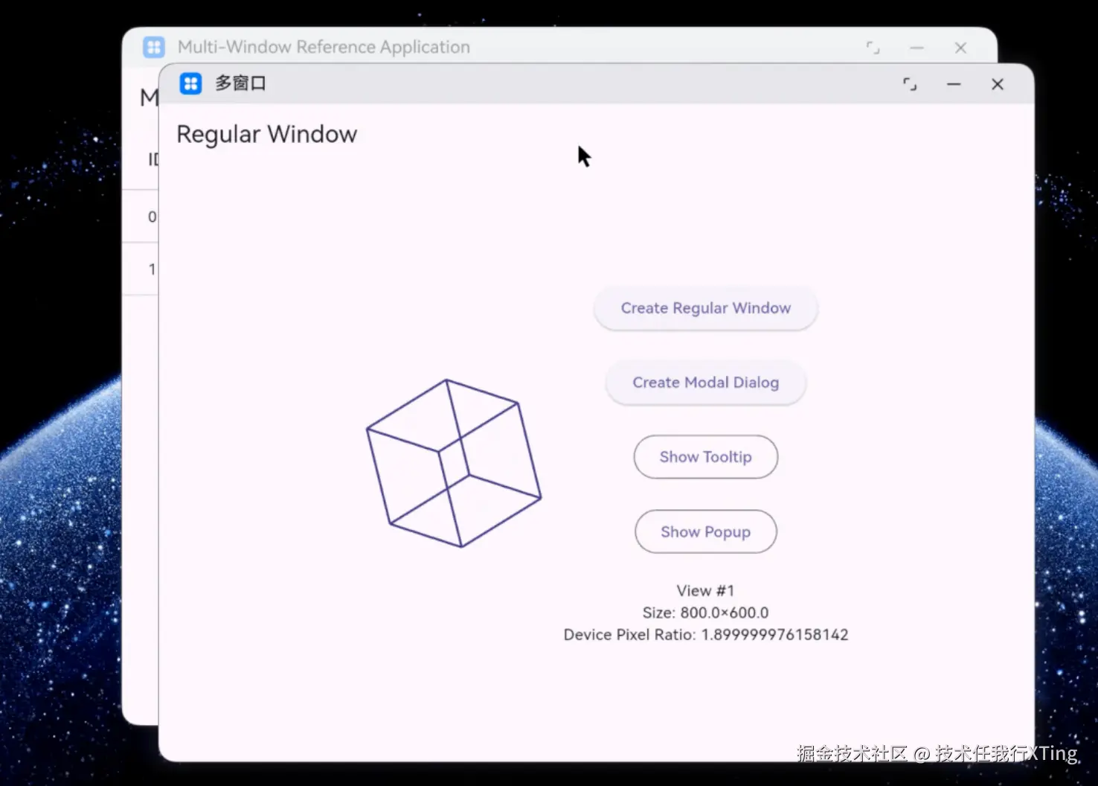
Task: Close the 多窗口 front window
Action: point(998,84)
